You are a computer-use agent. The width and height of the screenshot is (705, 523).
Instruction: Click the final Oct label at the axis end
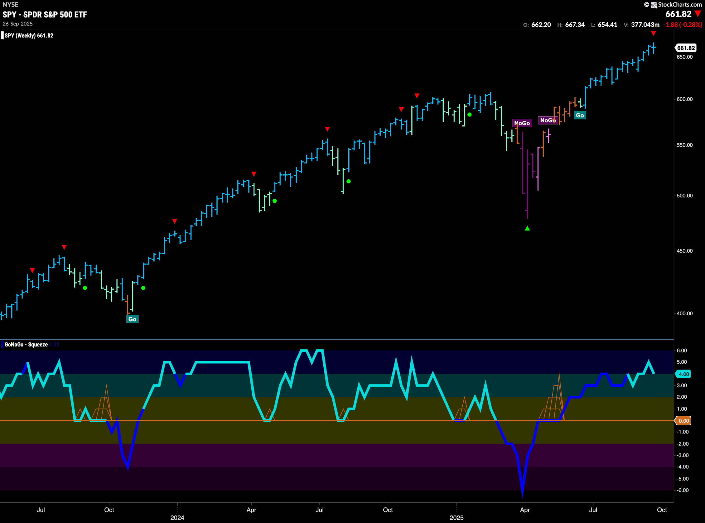point(662,510)
